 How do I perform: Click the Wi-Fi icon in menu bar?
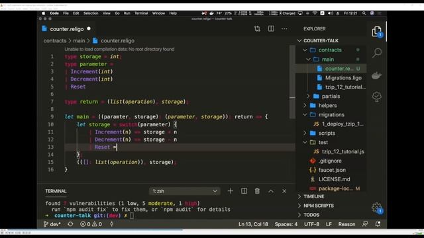click(315, 13)
